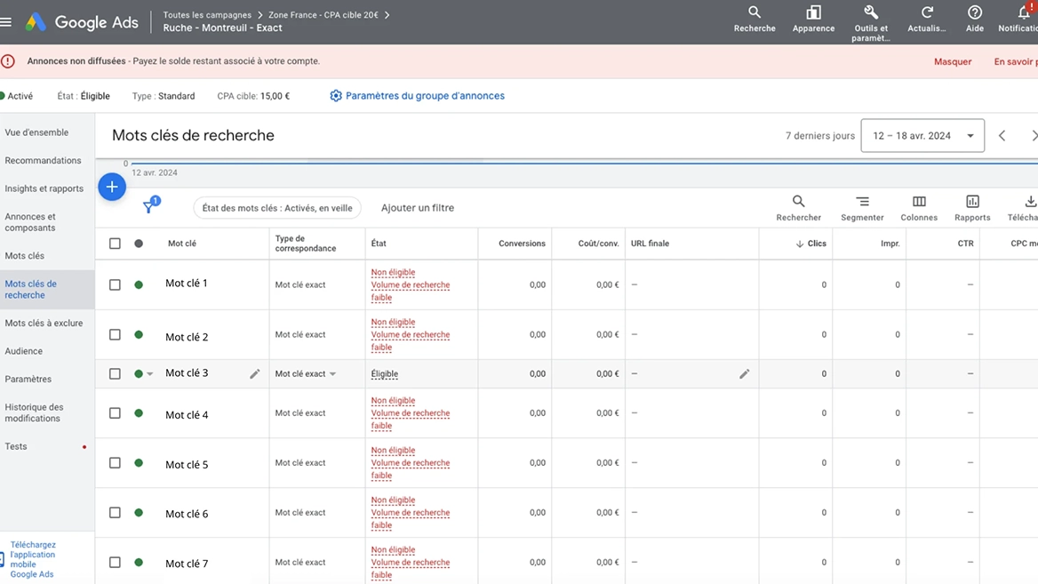Screen dimensions: 1038x584
Task: Click download Google Ads mobile app link
Action: pos(32,559)
